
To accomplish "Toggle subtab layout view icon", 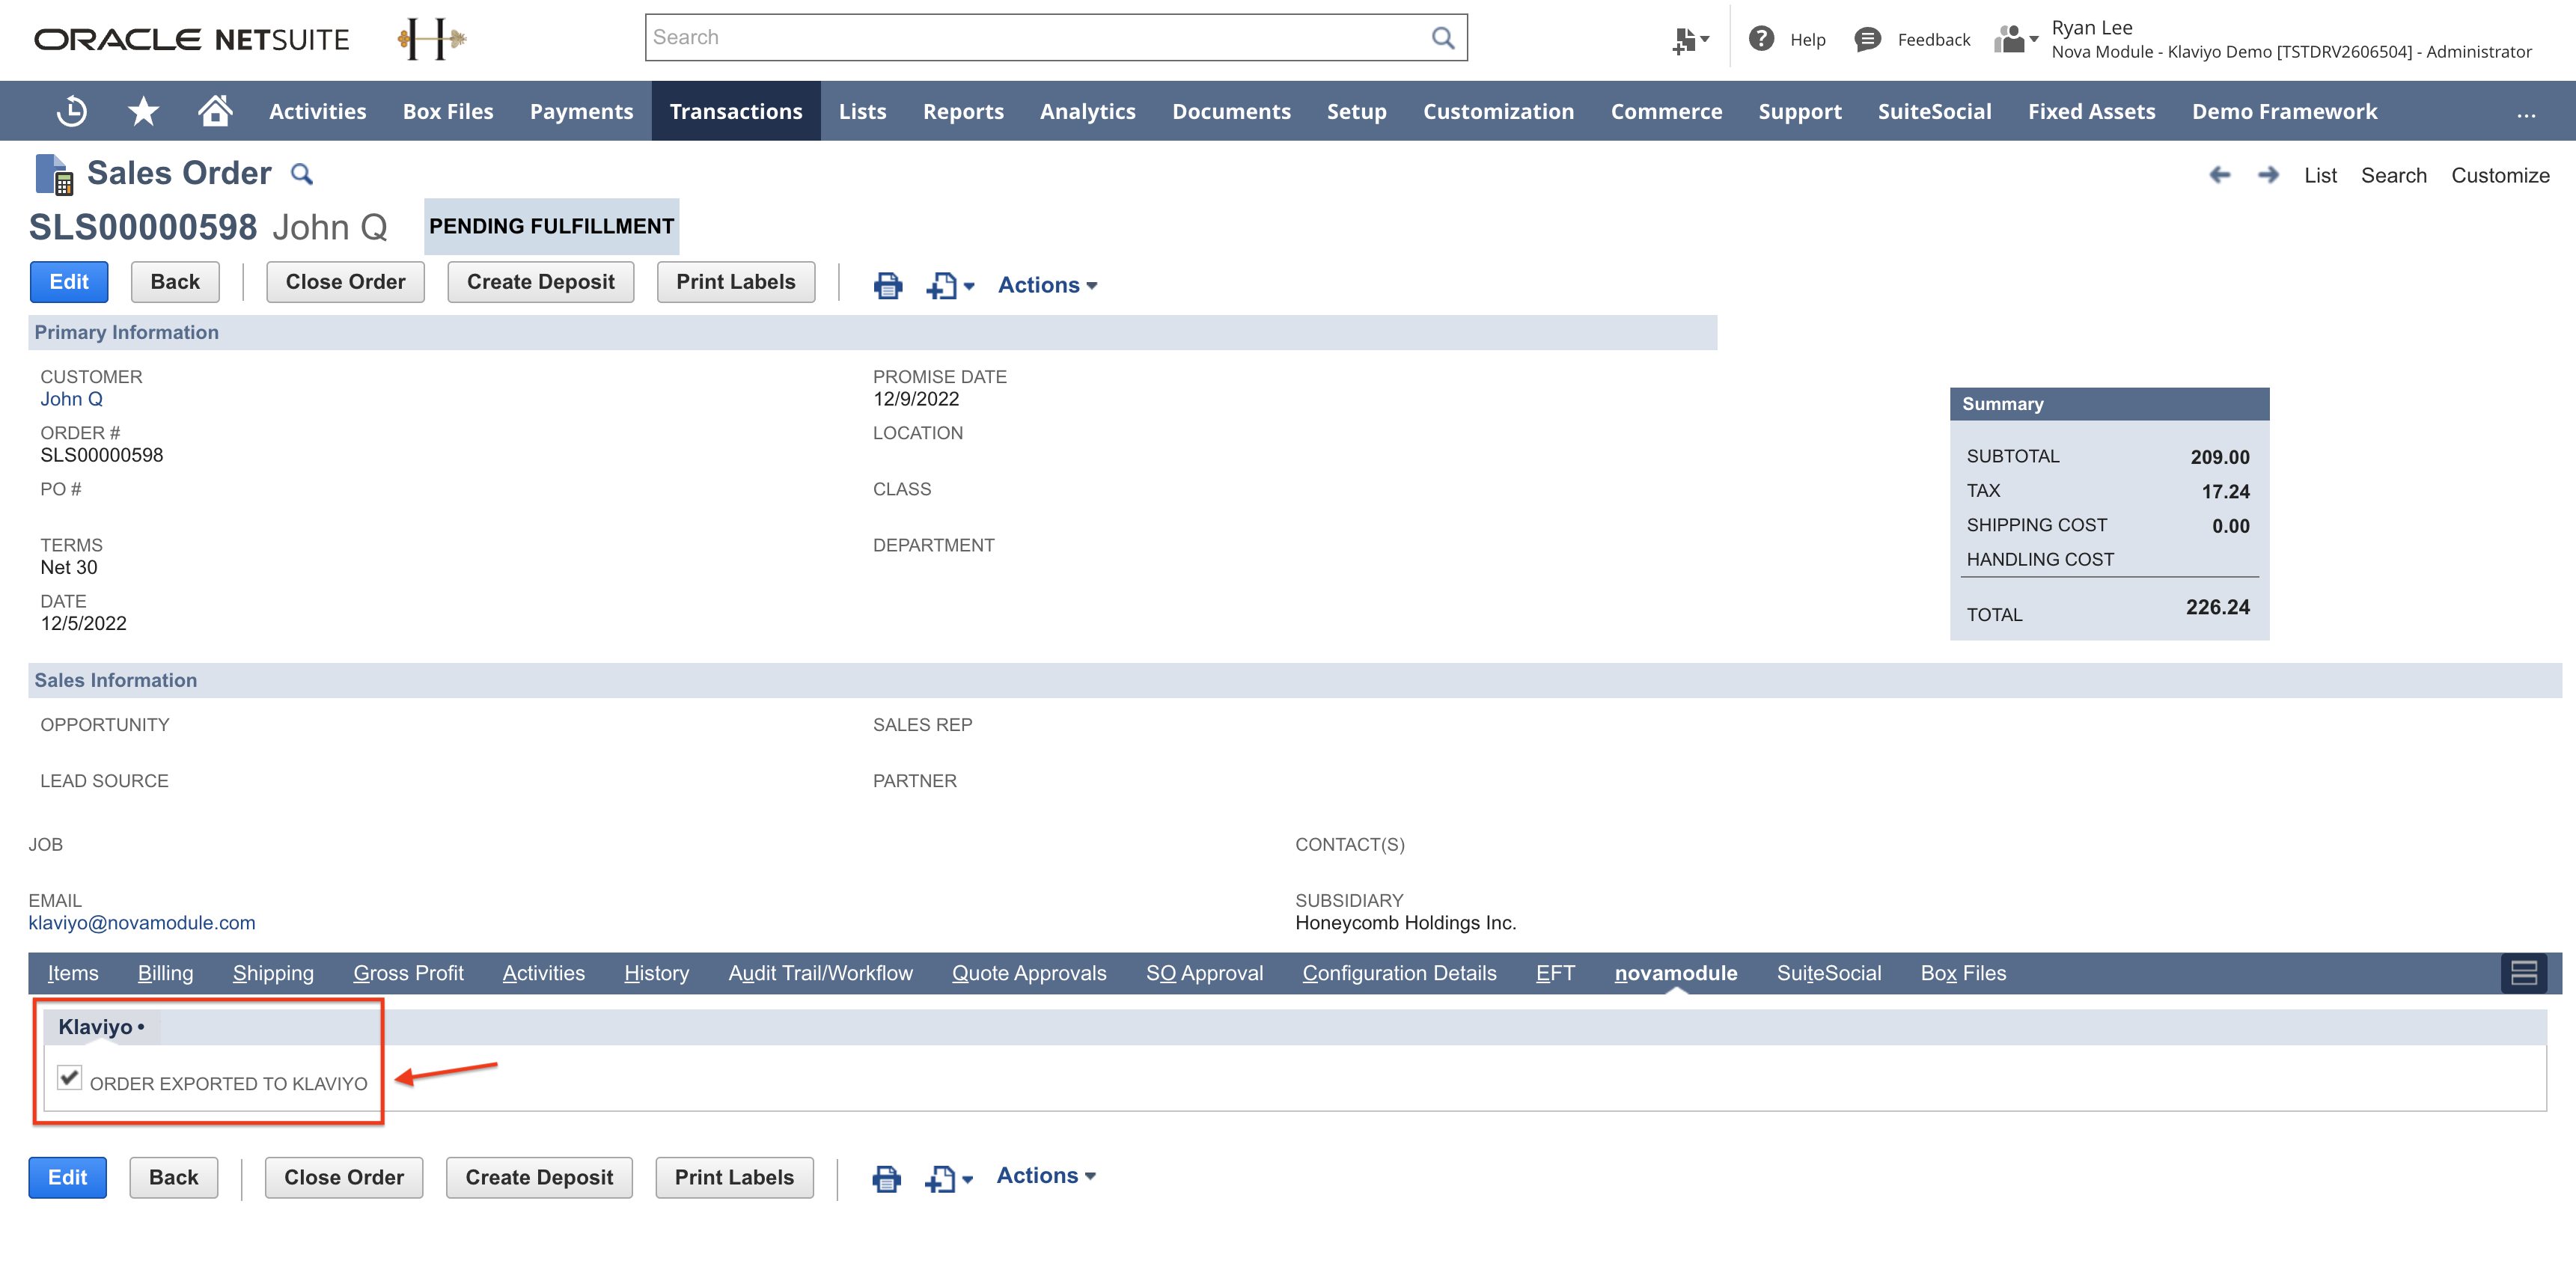I will (x=2523, y=973).
